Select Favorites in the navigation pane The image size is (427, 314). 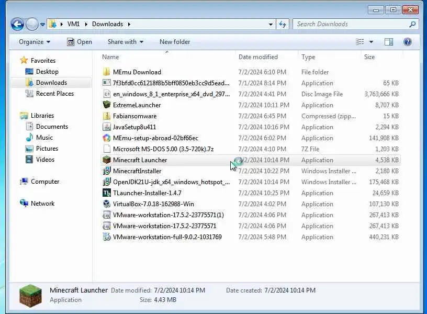click(x=38, y=61)
